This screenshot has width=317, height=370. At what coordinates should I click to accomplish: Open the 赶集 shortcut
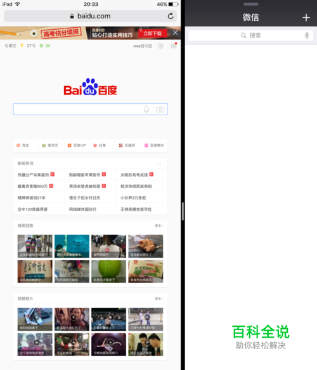coord(103,145)
